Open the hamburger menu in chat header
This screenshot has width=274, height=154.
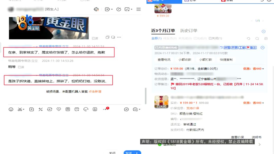(139, 9)
